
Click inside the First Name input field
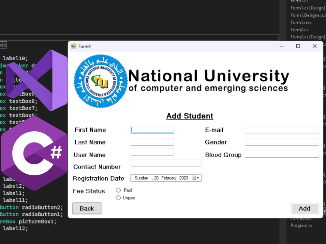click(x=152, y=129)
